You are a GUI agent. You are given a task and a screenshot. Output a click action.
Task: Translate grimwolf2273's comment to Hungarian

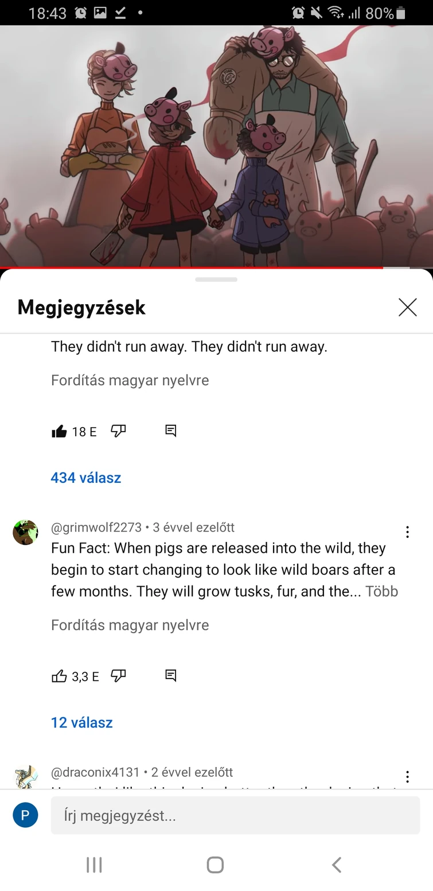point(130,625)
